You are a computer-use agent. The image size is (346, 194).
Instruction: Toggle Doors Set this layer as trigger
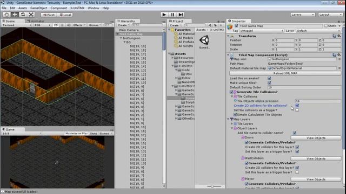297,151
